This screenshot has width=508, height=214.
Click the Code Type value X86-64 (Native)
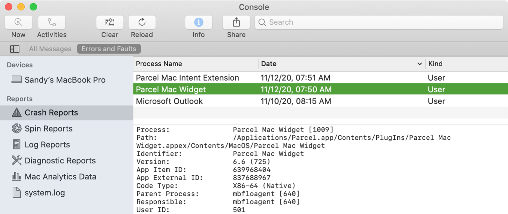point(264,186)
